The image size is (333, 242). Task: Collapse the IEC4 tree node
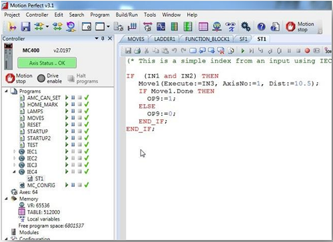[x=14, y=171]
